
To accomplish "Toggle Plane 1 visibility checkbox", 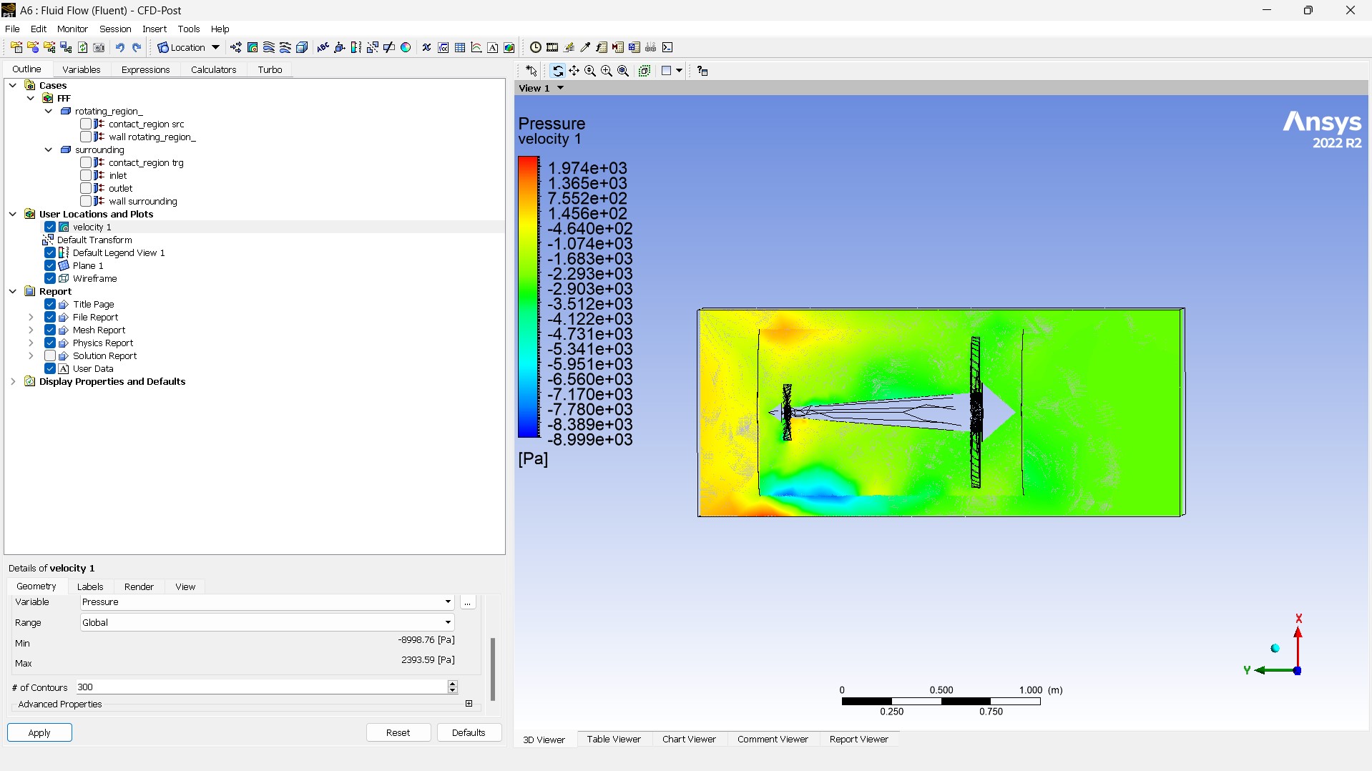I will tap(50, 265).
